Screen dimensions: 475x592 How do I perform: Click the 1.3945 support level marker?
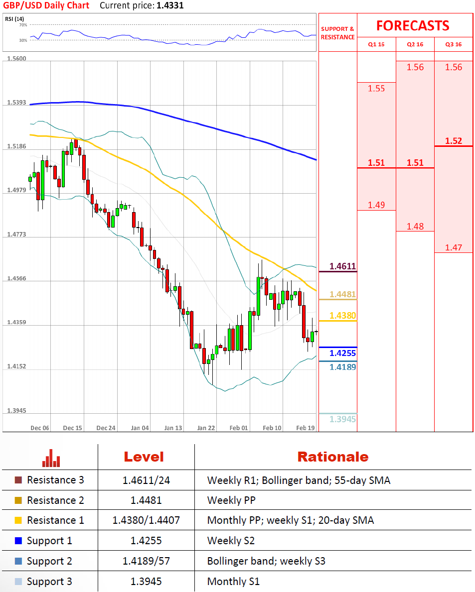[x=342, y=419]
